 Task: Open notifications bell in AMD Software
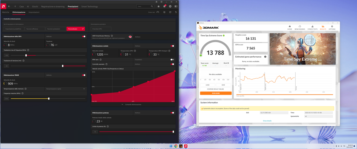click(x=165, y=6)
